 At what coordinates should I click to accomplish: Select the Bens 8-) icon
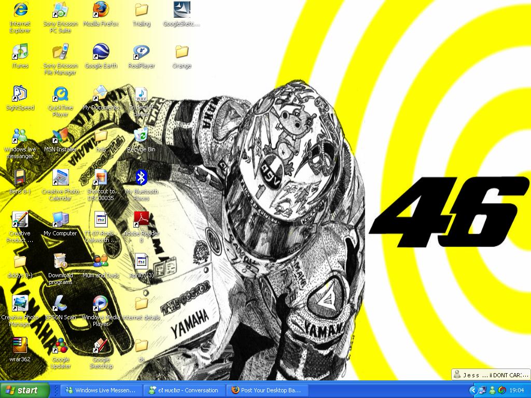[20, 178]
